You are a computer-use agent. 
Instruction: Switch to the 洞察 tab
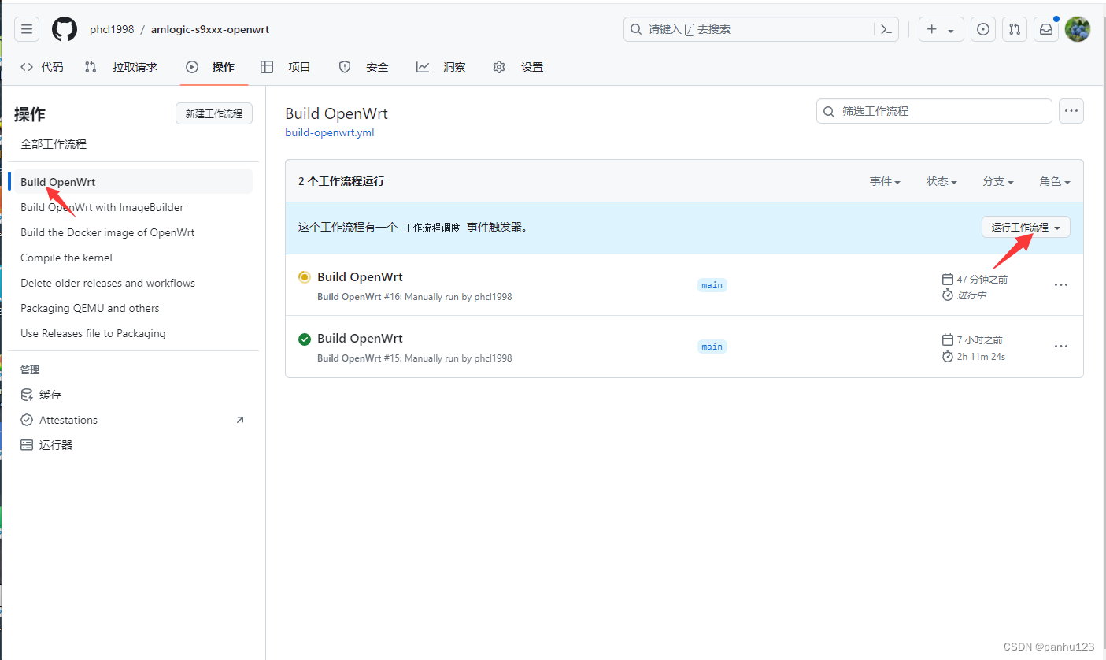click(x=442, y=67)
